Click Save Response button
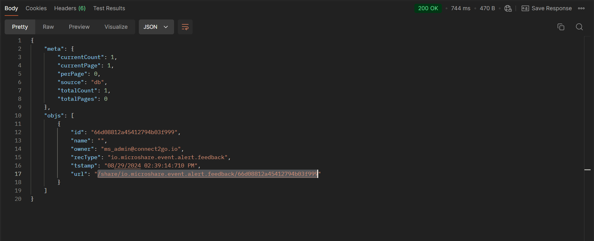Viewport: 594px width, 241px height. 551,8
